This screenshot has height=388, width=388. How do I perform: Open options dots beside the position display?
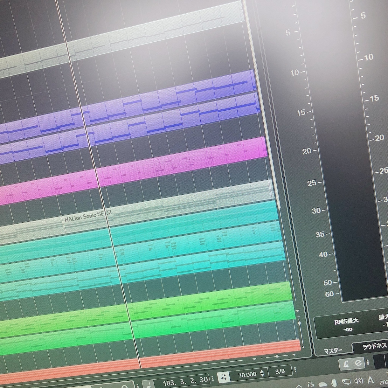pos(212,378)
